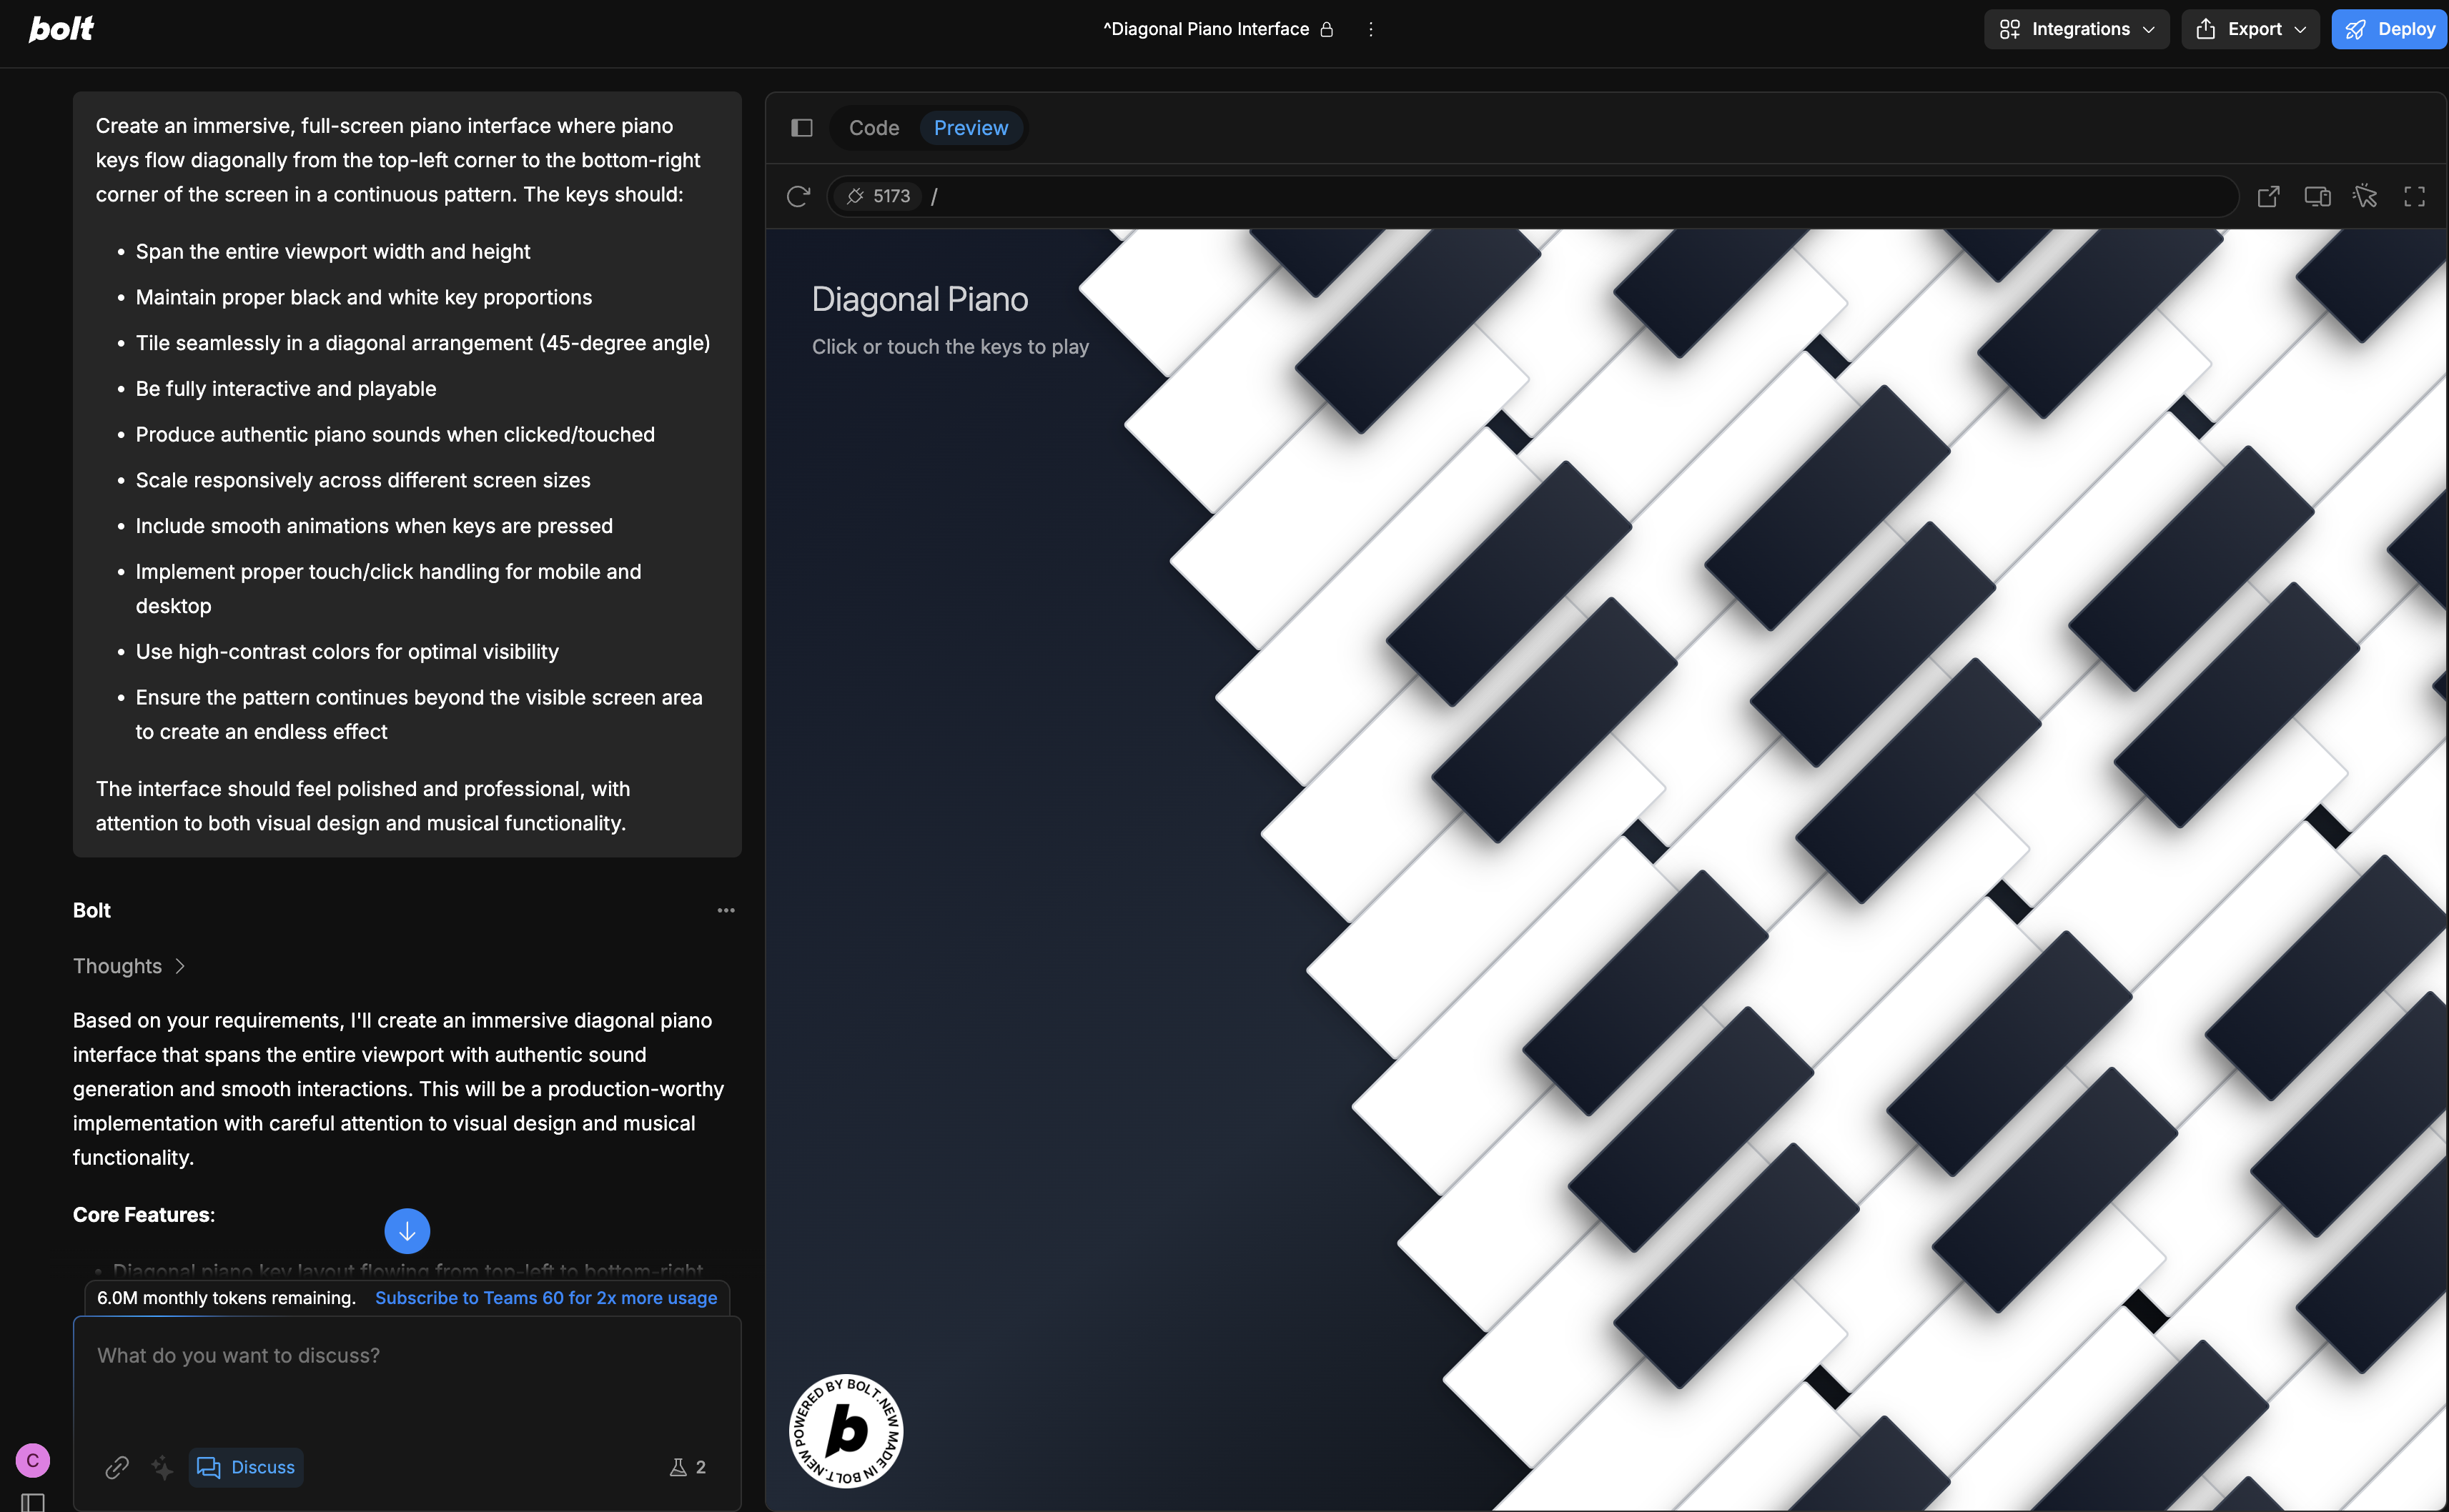
Task: Enter fullscreen preview mode
Action: pos(2414,196)
